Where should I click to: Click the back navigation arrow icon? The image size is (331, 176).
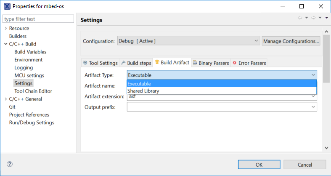pos(300,18)
